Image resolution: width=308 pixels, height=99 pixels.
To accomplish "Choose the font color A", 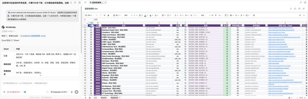I will tap(145, 15).
